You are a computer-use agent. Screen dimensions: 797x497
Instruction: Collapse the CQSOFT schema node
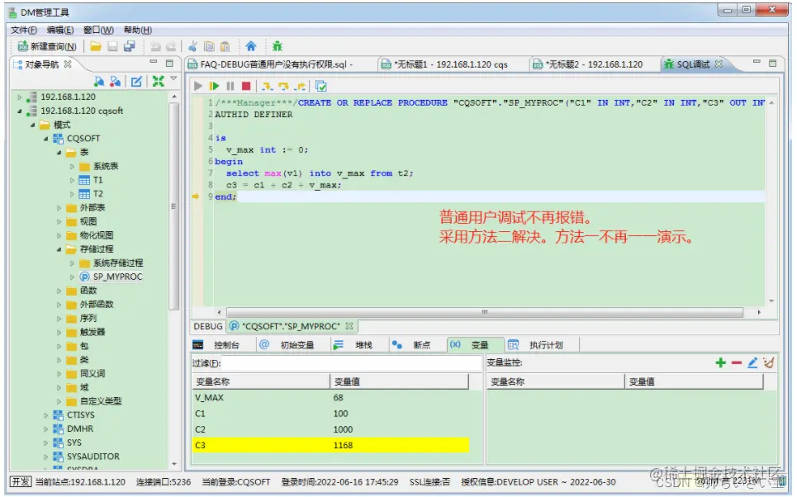(x=45, y=139)
